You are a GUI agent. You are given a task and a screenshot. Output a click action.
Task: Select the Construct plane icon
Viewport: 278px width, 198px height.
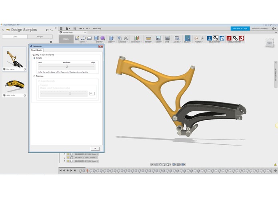tap(136, 38)
